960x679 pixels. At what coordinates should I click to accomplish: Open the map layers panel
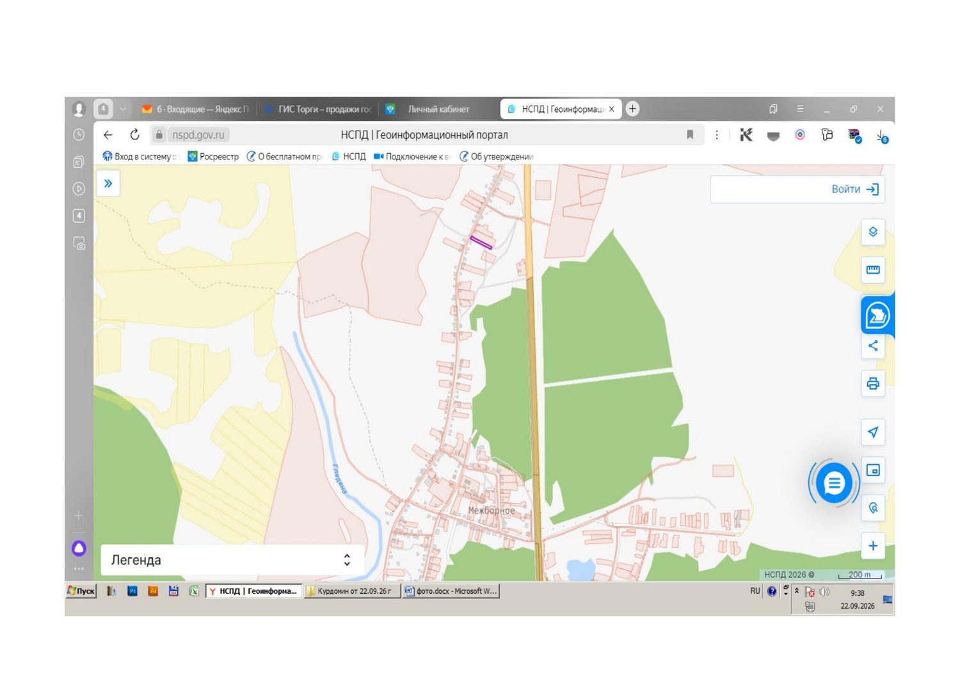873,232
